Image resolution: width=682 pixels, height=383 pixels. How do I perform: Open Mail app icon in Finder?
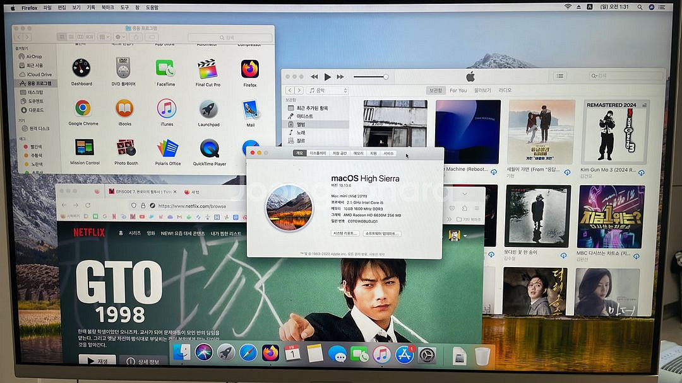251,110
